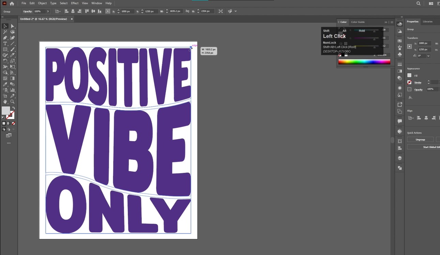Open the Color panel menu
440x255 pixels.
point(391,22)
